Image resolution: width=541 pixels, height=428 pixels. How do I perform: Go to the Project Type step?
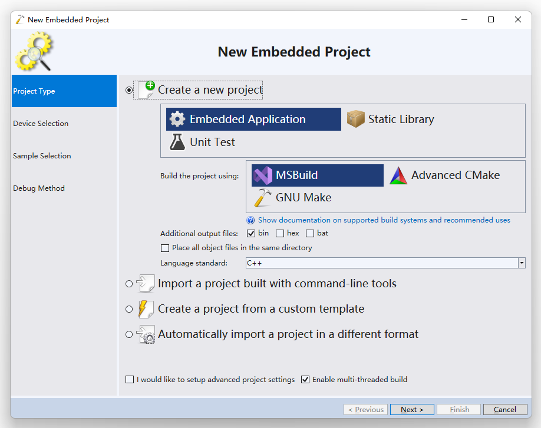tap(64, 91)
